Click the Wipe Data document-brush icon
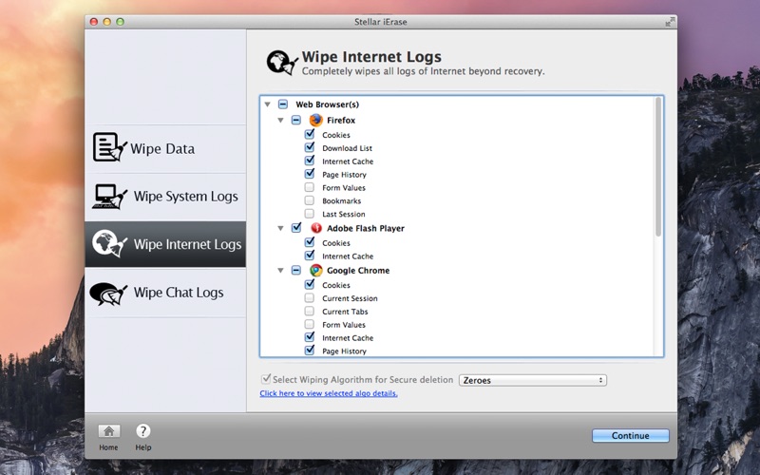The height and width of the screenshot is (475, 760). pos(110,147)
